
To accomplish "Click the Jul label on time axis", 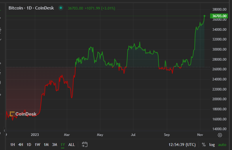I will [x=133, y=135].
